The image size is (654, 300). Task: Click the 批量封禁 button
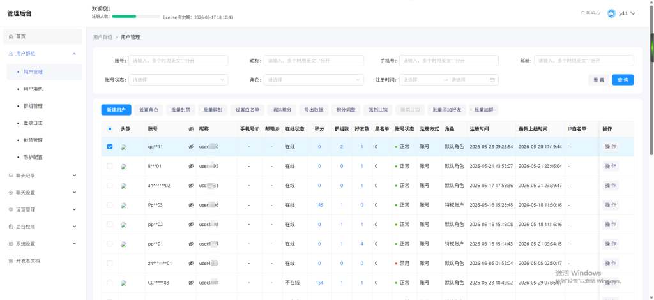click(181, 110)
